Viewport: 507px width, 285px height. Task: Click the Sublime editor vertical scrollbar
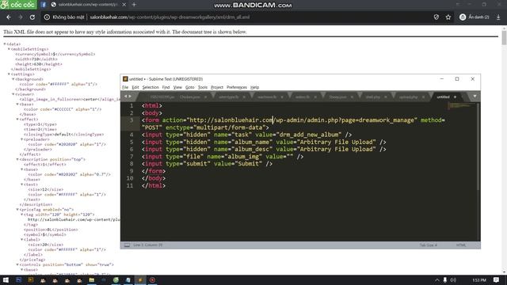tap(478, 146)
